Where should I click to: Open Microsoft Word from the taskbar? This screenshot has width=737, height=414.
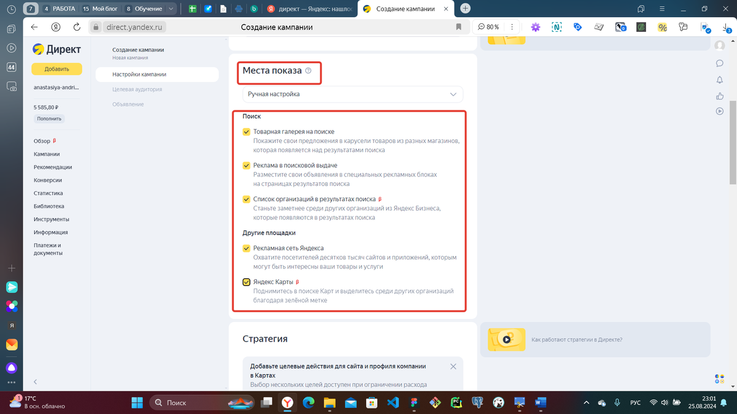coord(541,402)
